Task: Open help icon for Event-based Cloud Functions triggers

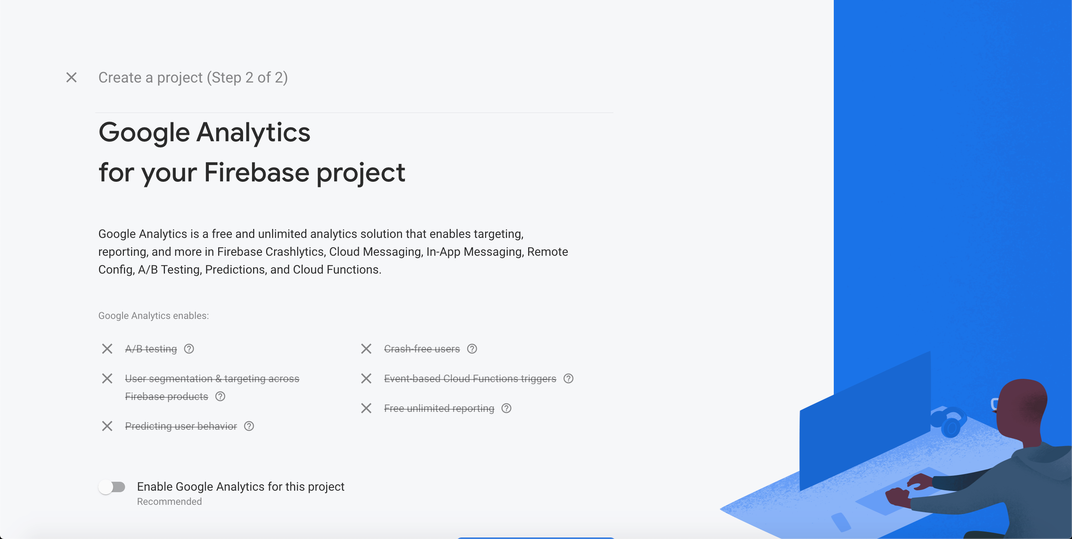Action: pyautogui.click(x=568, y=378)
